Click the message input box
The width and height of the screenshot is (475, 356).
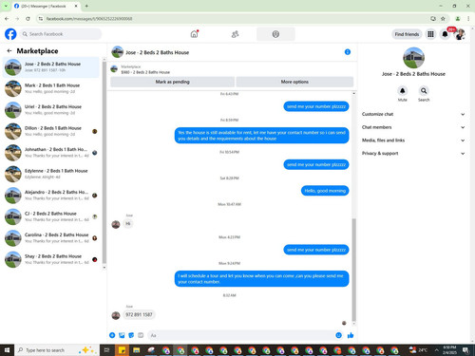click(240, 335)
